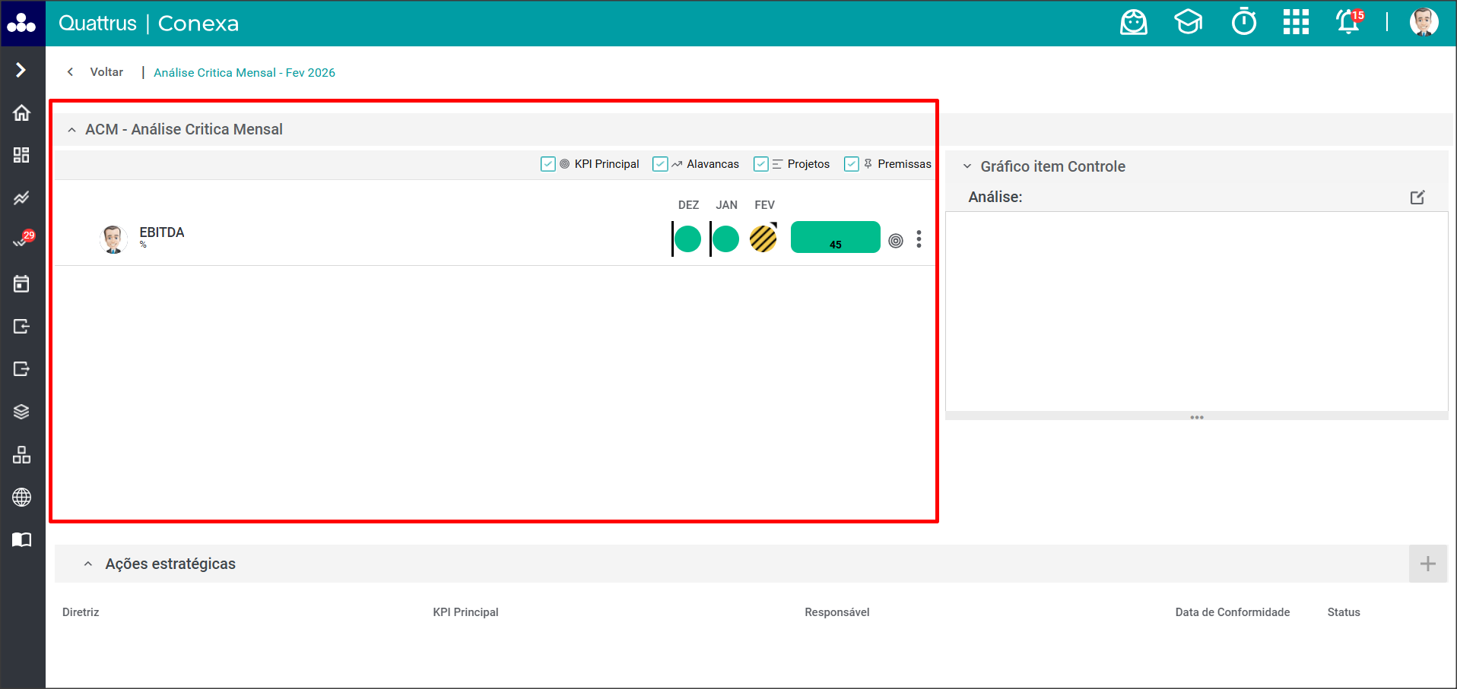Collapse ACM - Análise Critica Mensal section
The image size is (1457, 689).
[71, 130]
